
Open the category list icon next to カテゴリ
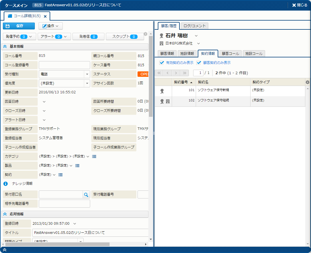tap(94, 156)
